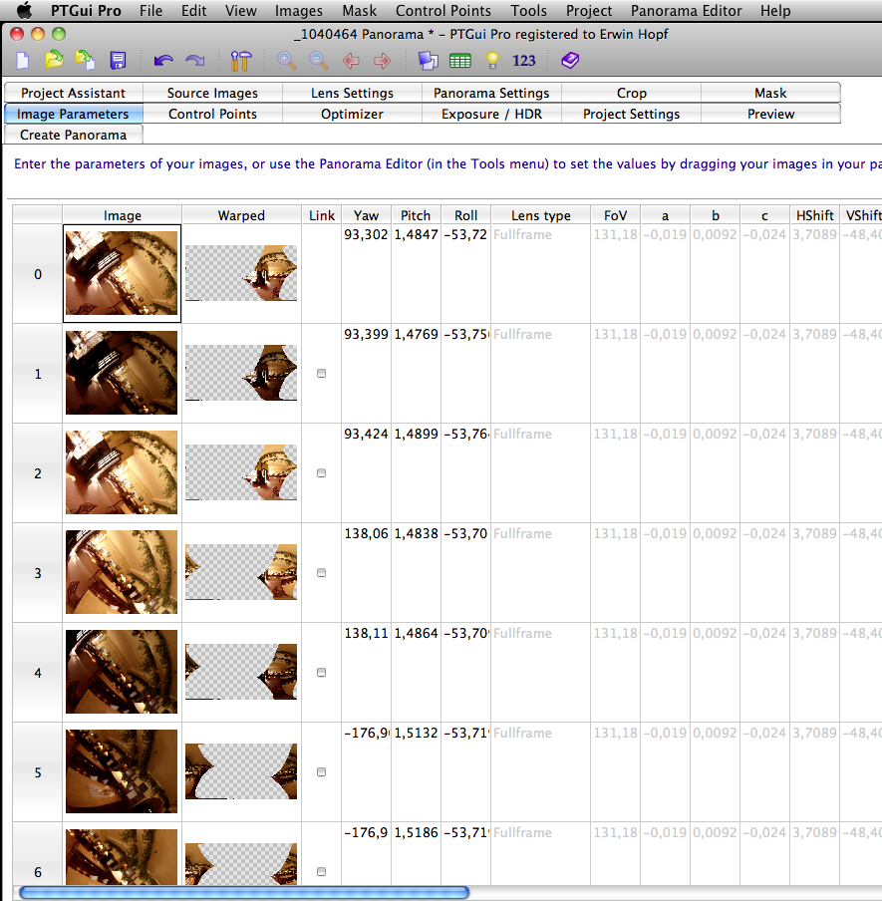Open the Mask tab
This screenshot has height=901, width=882.
click(x=770, y=93)
